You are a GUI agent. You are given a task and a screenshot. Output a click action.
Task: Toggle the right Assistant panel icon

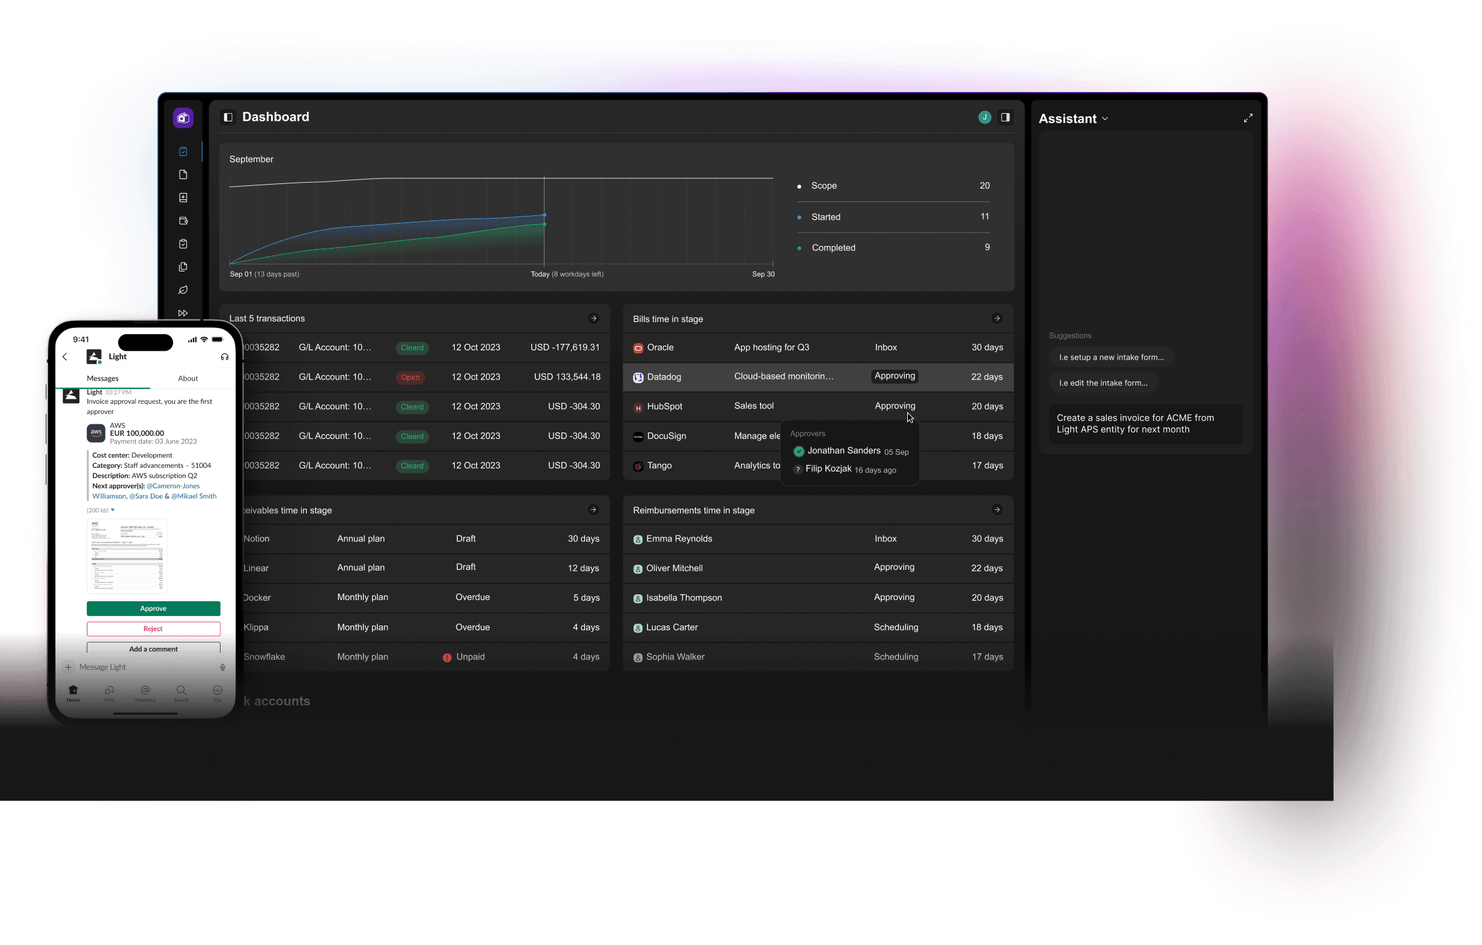(1005, 118)
